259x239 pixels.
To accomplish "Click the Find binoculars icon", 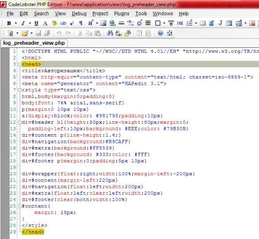I will coord(110,33).
